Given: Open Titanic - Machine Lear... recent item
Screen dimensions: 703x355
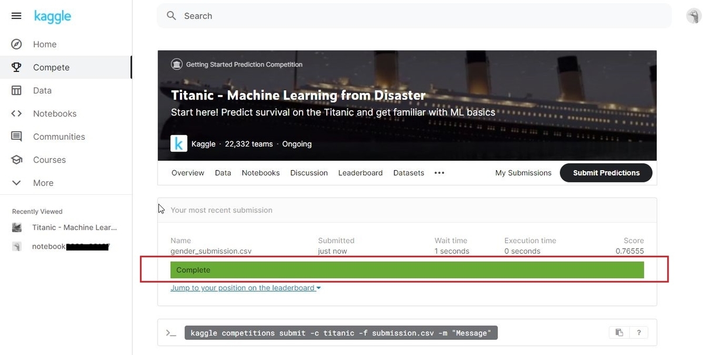Looking at the screenshot, I should 74,228.
